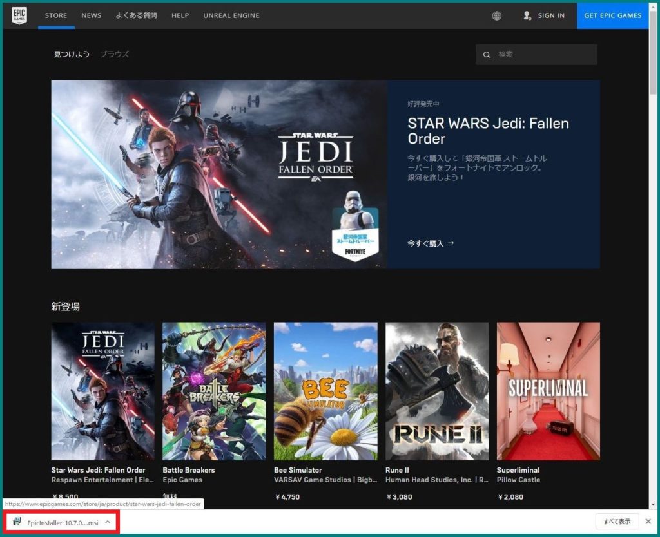The width and height of the screenshot is (660, 537).
Task: Click the Jedi Fallen Order hero banner image
Action: coord(219,174)
